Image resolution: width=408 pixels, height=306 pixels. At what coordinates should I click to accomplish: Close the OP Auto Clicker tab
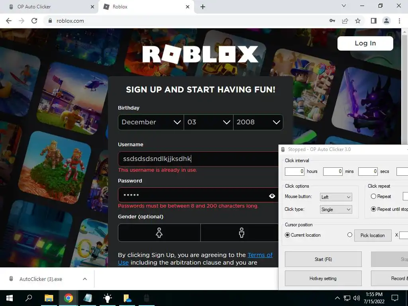click(x=92, y=7)
